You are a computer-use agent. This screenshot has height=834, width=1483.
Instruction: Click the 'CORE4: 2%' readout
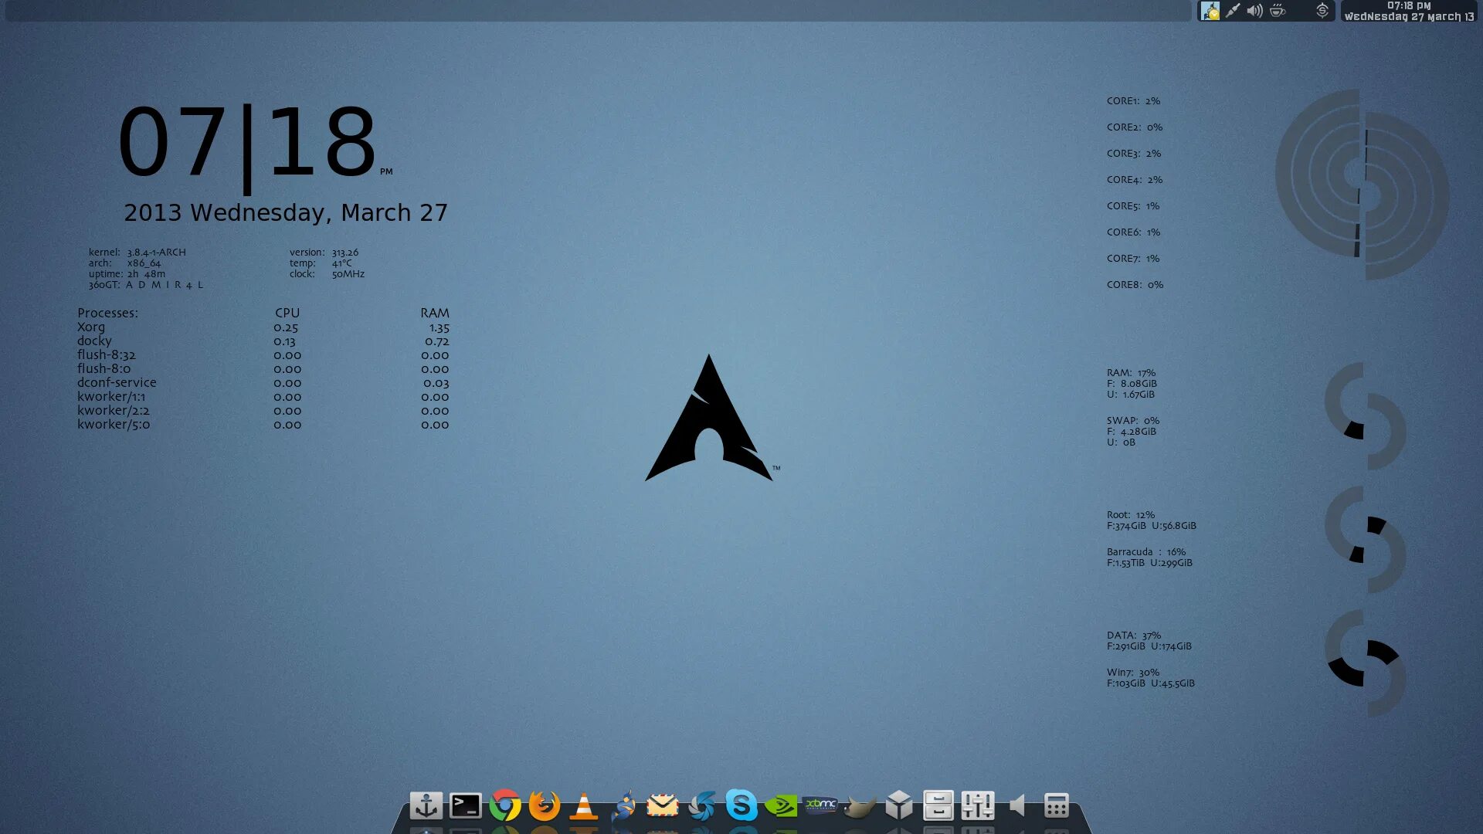pos(1134,179)
